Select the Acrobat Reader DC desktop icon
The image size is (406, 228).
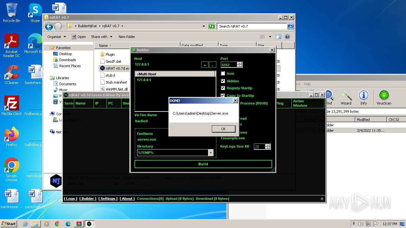11,46
